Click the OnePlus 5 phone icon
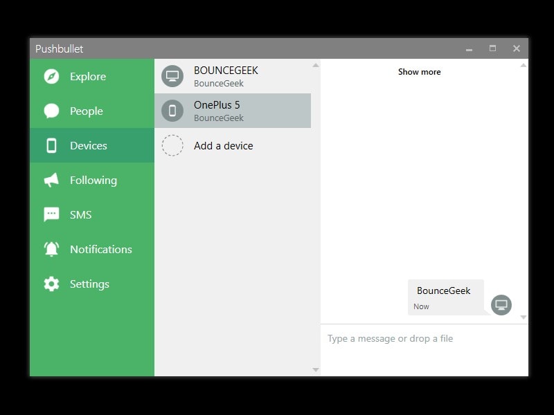The width and height of the screenshot is (554, 415). (x=172, y=111)
